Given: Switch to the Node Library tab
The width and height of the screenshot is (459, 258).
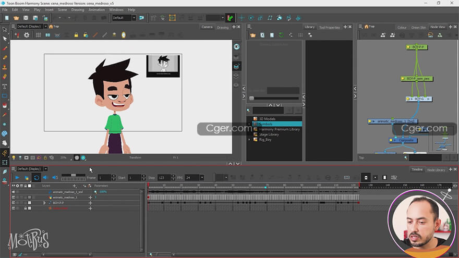Looking at the screenshot, I should 436,170.
